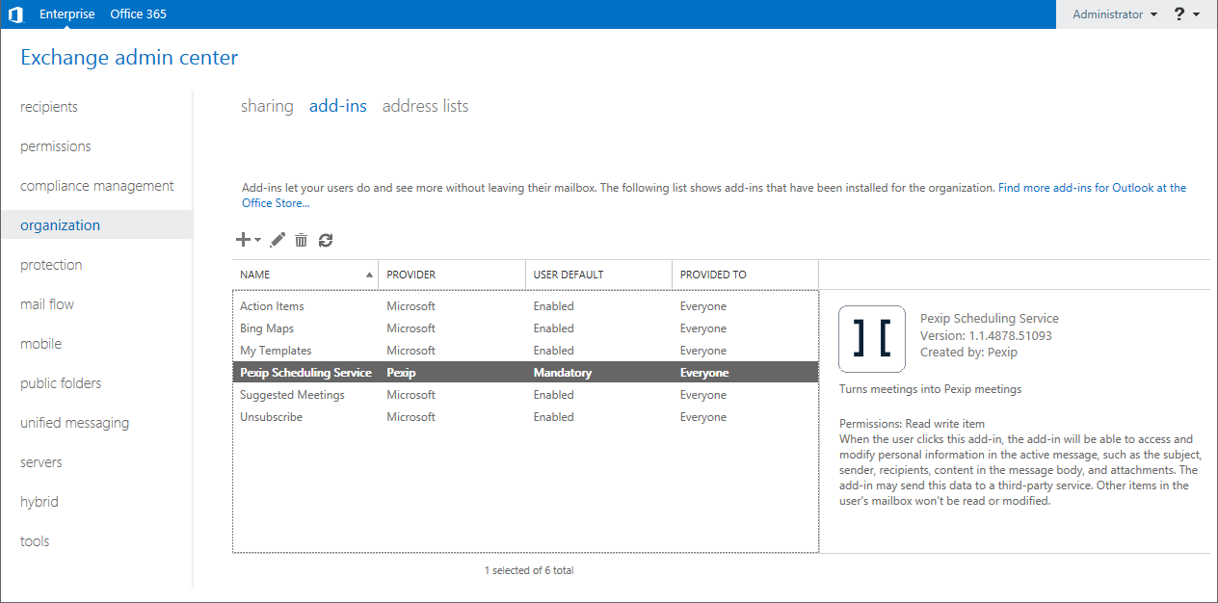Screen dimensions: 1218x603
Task: Click the Pexip add-in logo thumbnail
Action: pos(872,339)
